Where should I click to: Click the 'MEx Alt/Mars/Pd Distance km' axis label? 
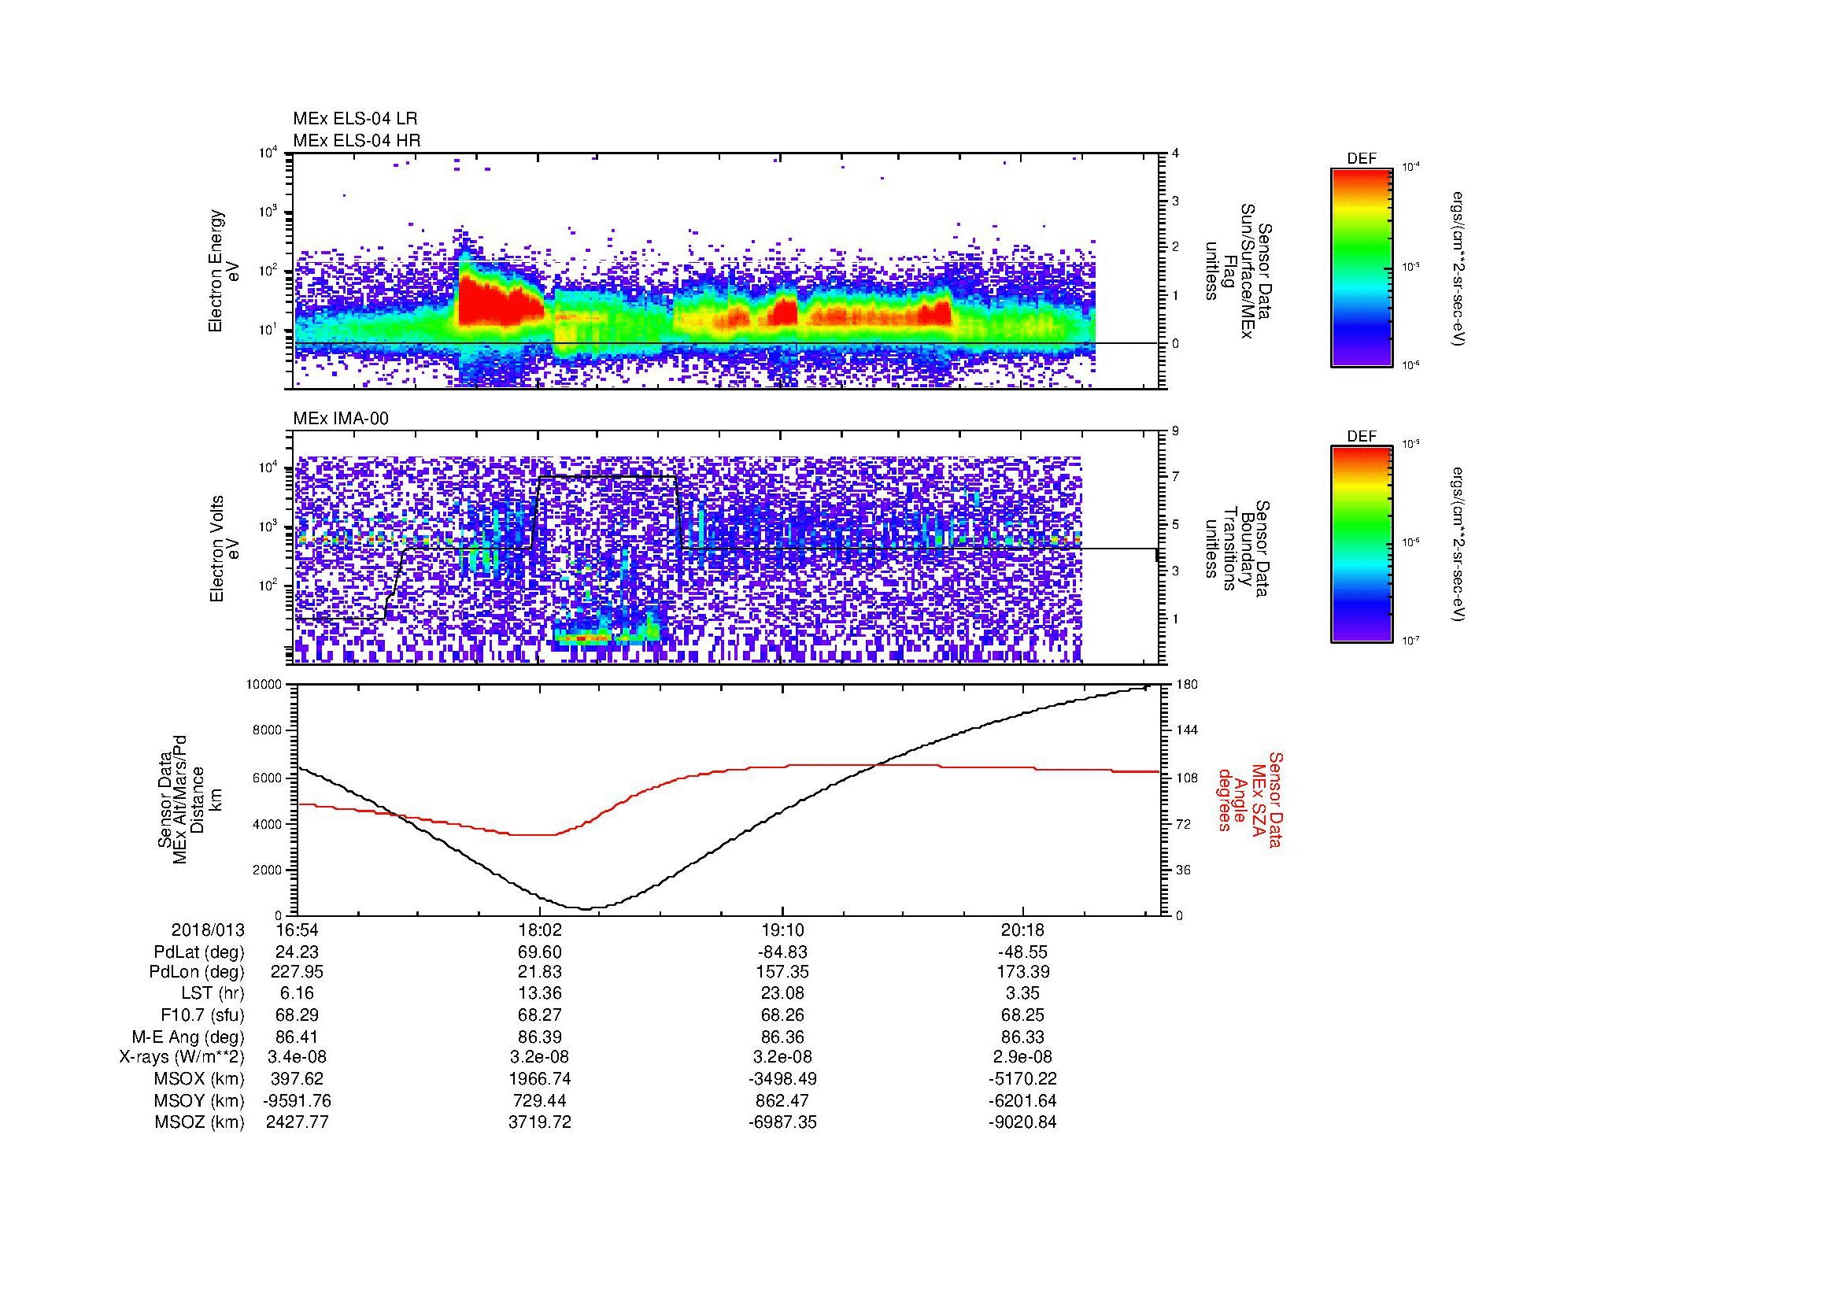[189, 799]
